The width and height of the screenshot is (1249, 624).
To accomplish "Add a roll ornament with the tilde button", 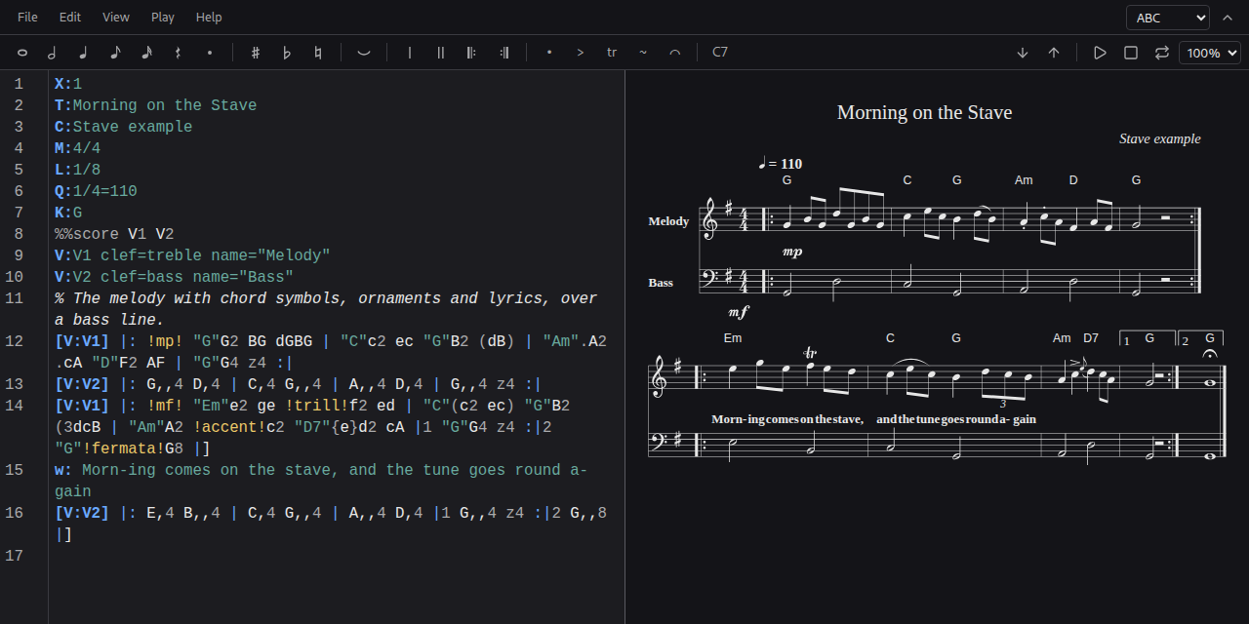I will 643,53.
